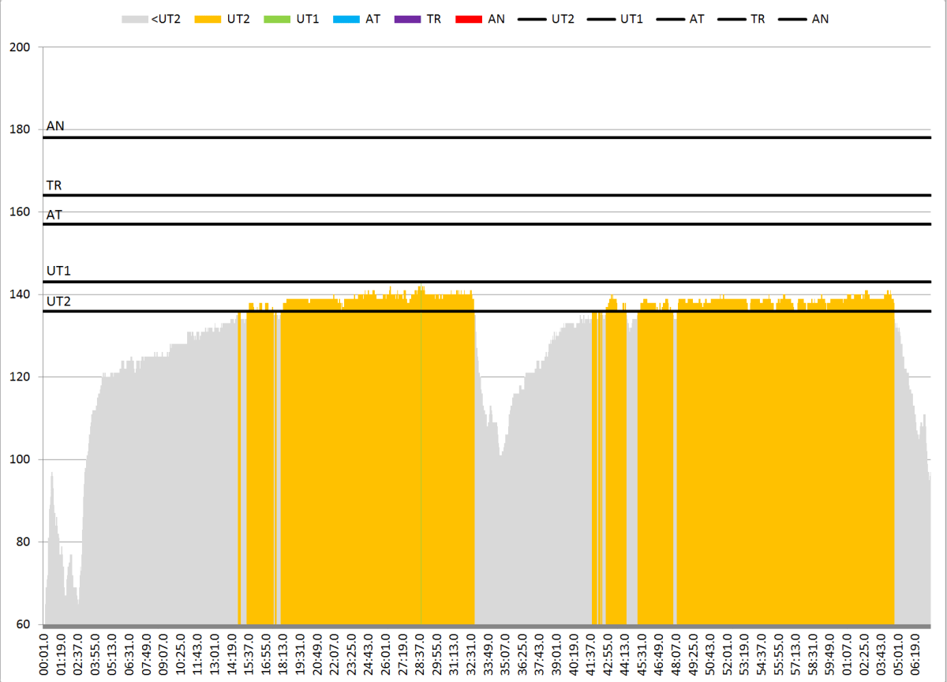The height and width of the screenshot is (682, 947).
Task: Select the orange UT2 legend swatch
Action: click(x=207, y=19)
